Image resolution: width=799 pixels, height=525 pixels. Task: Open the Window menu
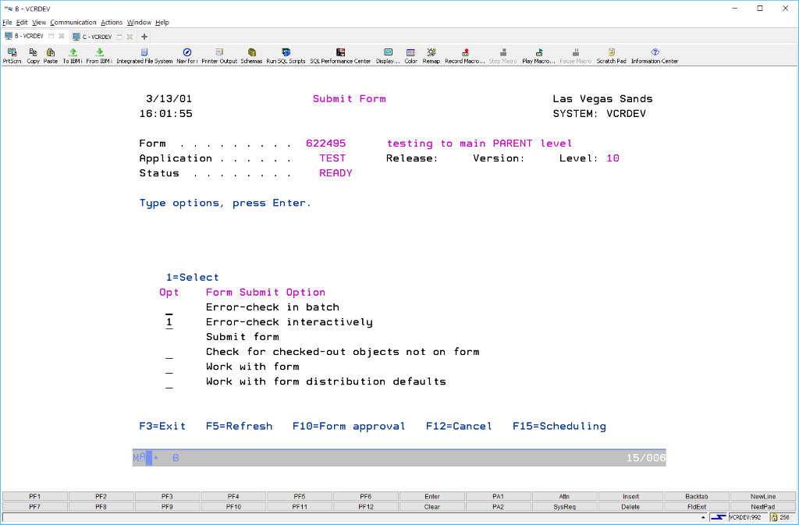139,23
